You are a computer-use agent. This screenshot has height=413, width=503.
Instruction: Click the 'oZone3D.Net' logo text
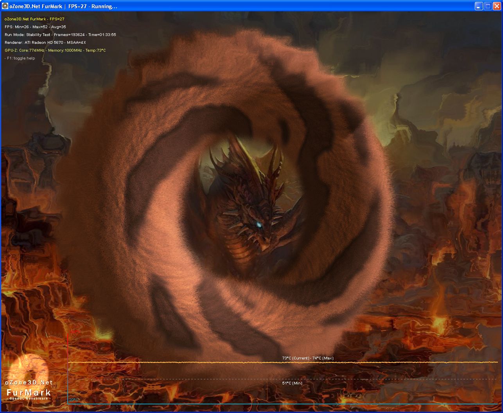29,382
